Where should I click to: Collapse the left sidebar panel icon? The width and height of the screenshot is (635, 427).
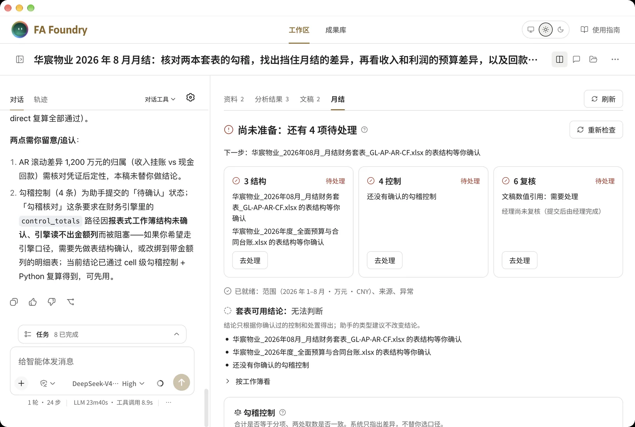click(x=20, y=60)
